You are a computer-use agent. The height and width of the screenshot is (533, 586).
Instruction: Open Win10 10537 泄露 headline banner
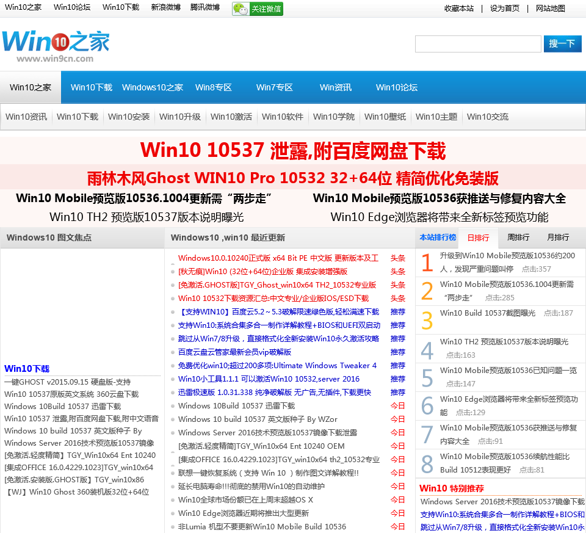(293, 151)
